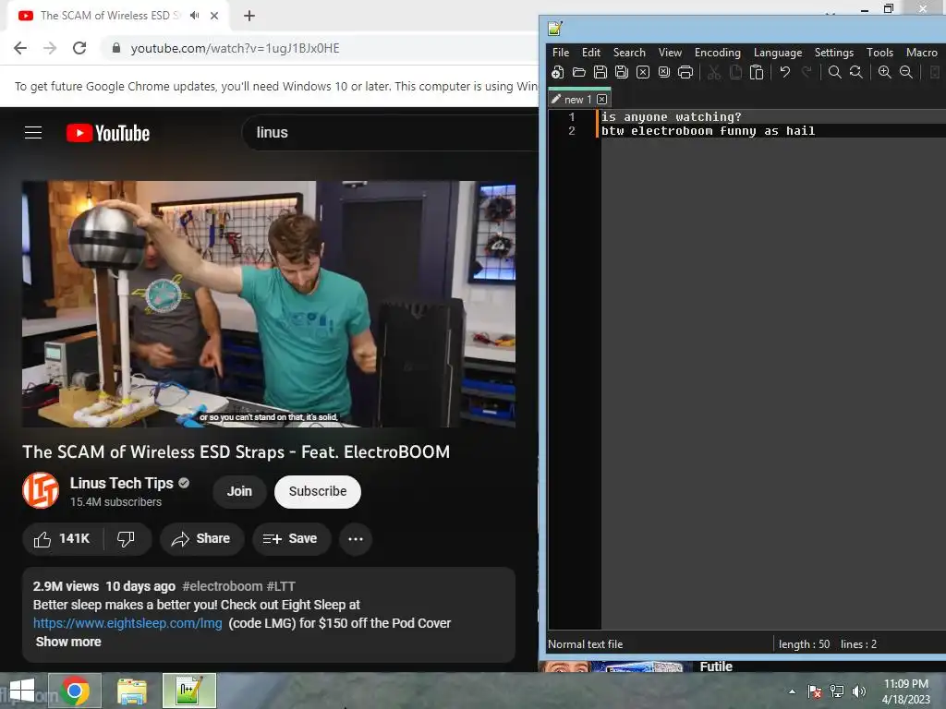946x709 pixels.
Task: Open more actions with the three-dot button
Action: pos(356,539)
